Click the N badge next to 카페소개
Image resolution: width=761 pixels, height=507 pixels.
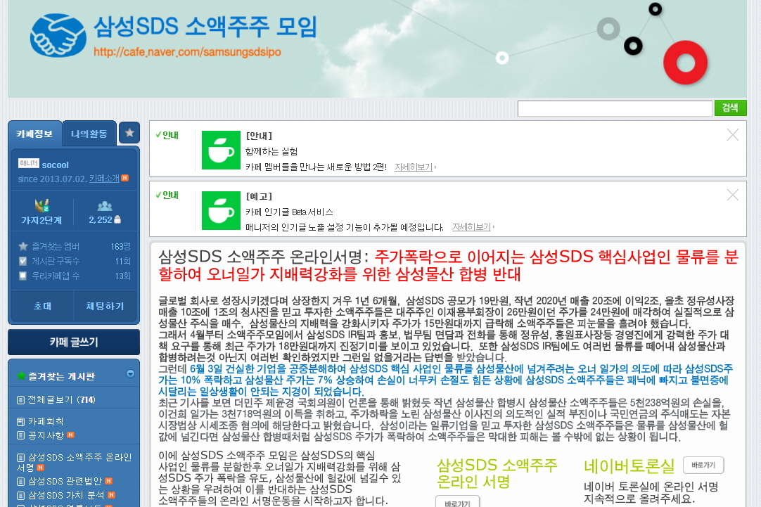124,178
